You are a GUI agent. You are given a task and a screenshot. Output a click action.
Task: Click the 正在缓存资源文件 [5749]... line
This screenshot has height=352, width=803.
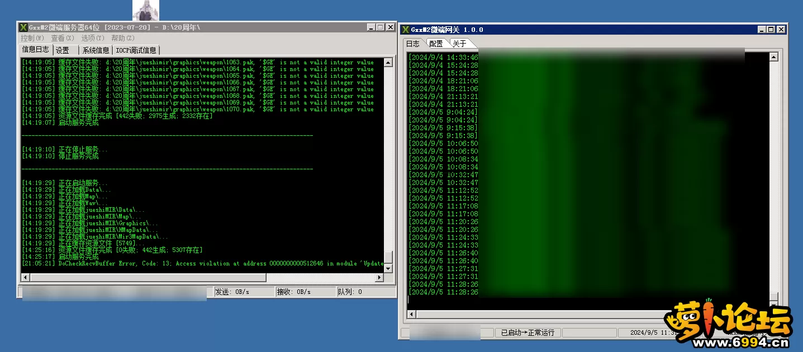83,244
